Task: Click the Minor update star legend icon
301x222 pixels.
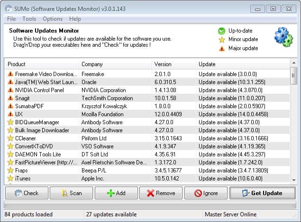Action: [222, 40]
